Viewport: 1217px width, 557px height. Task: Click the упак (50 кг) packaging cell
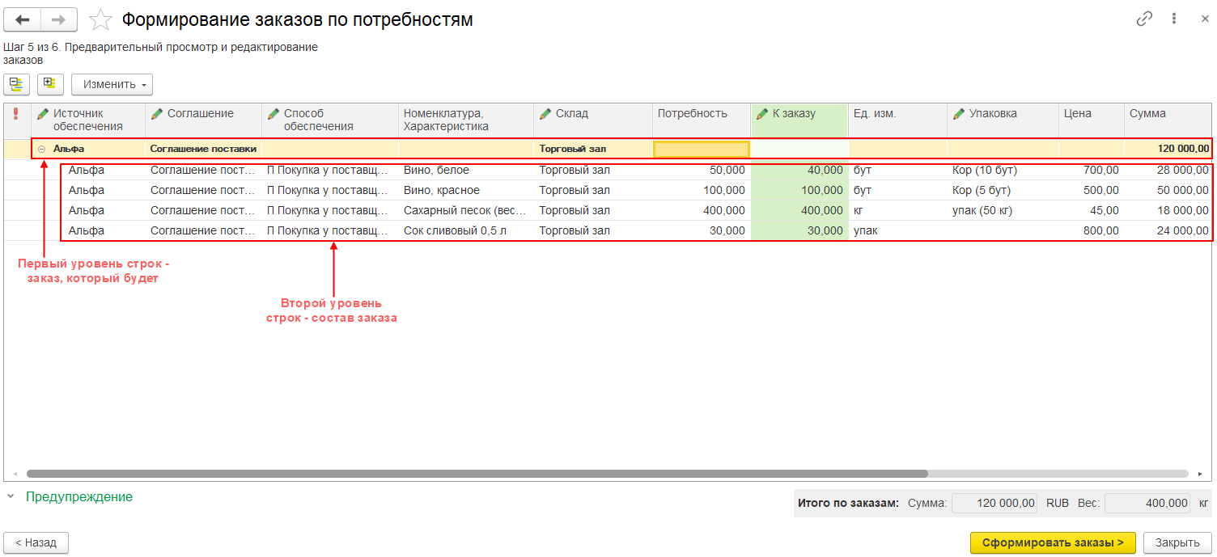1003,210
